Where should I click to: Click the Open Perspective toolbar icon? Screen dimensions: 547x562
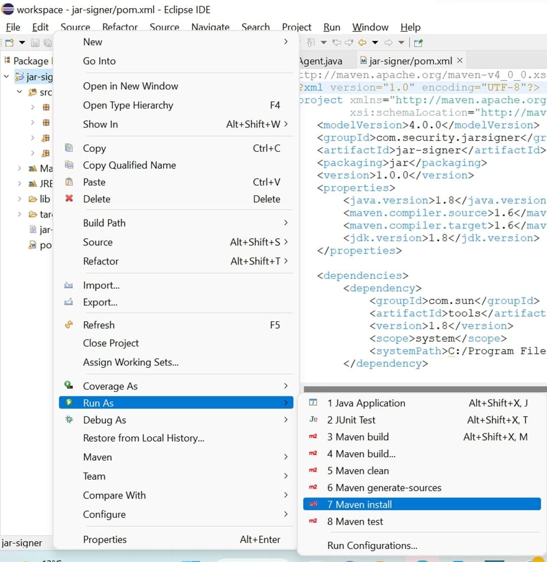[x=418, y=42]
